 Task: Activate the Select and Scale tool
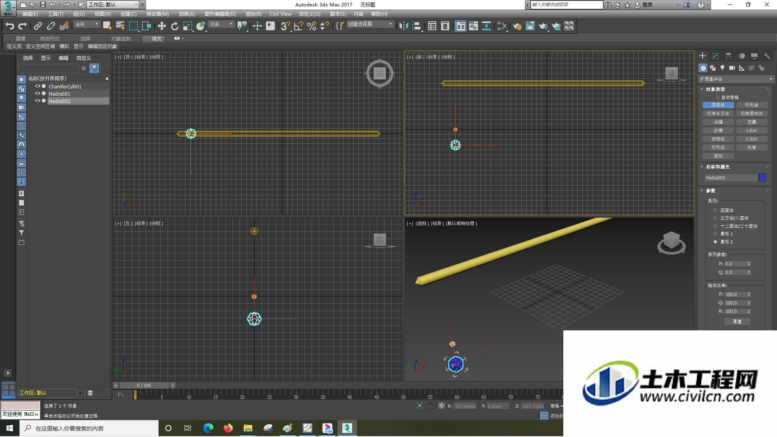pos(187,26)
